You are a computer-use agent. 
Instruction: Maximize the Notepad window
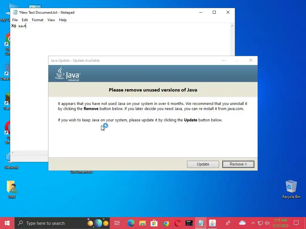[x=214, y=12]
